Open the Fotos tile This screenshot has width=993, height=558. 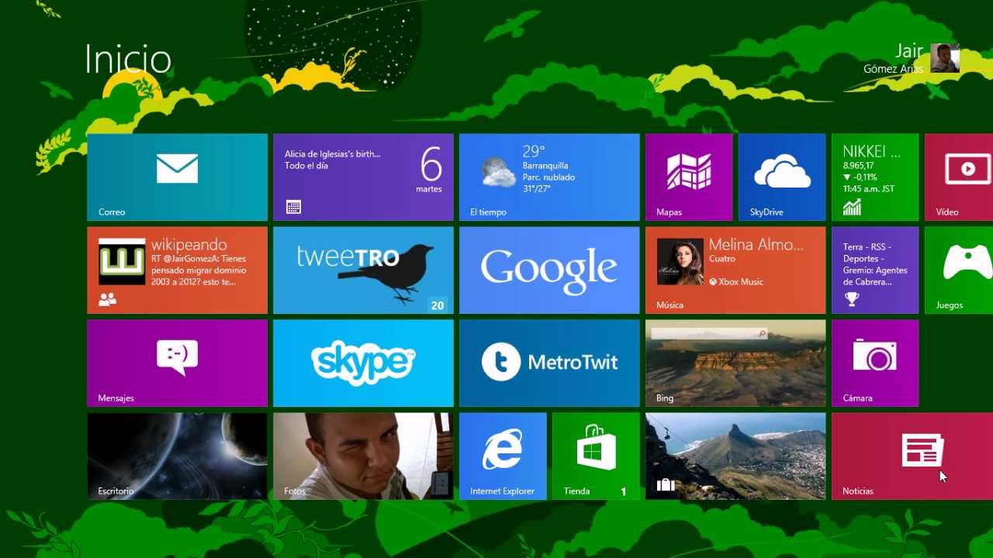(x=363, y=456)
